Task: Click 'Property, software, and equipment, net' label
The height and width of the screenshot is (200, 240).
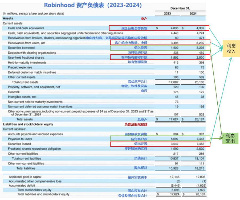Action: (x=34, y=87)
